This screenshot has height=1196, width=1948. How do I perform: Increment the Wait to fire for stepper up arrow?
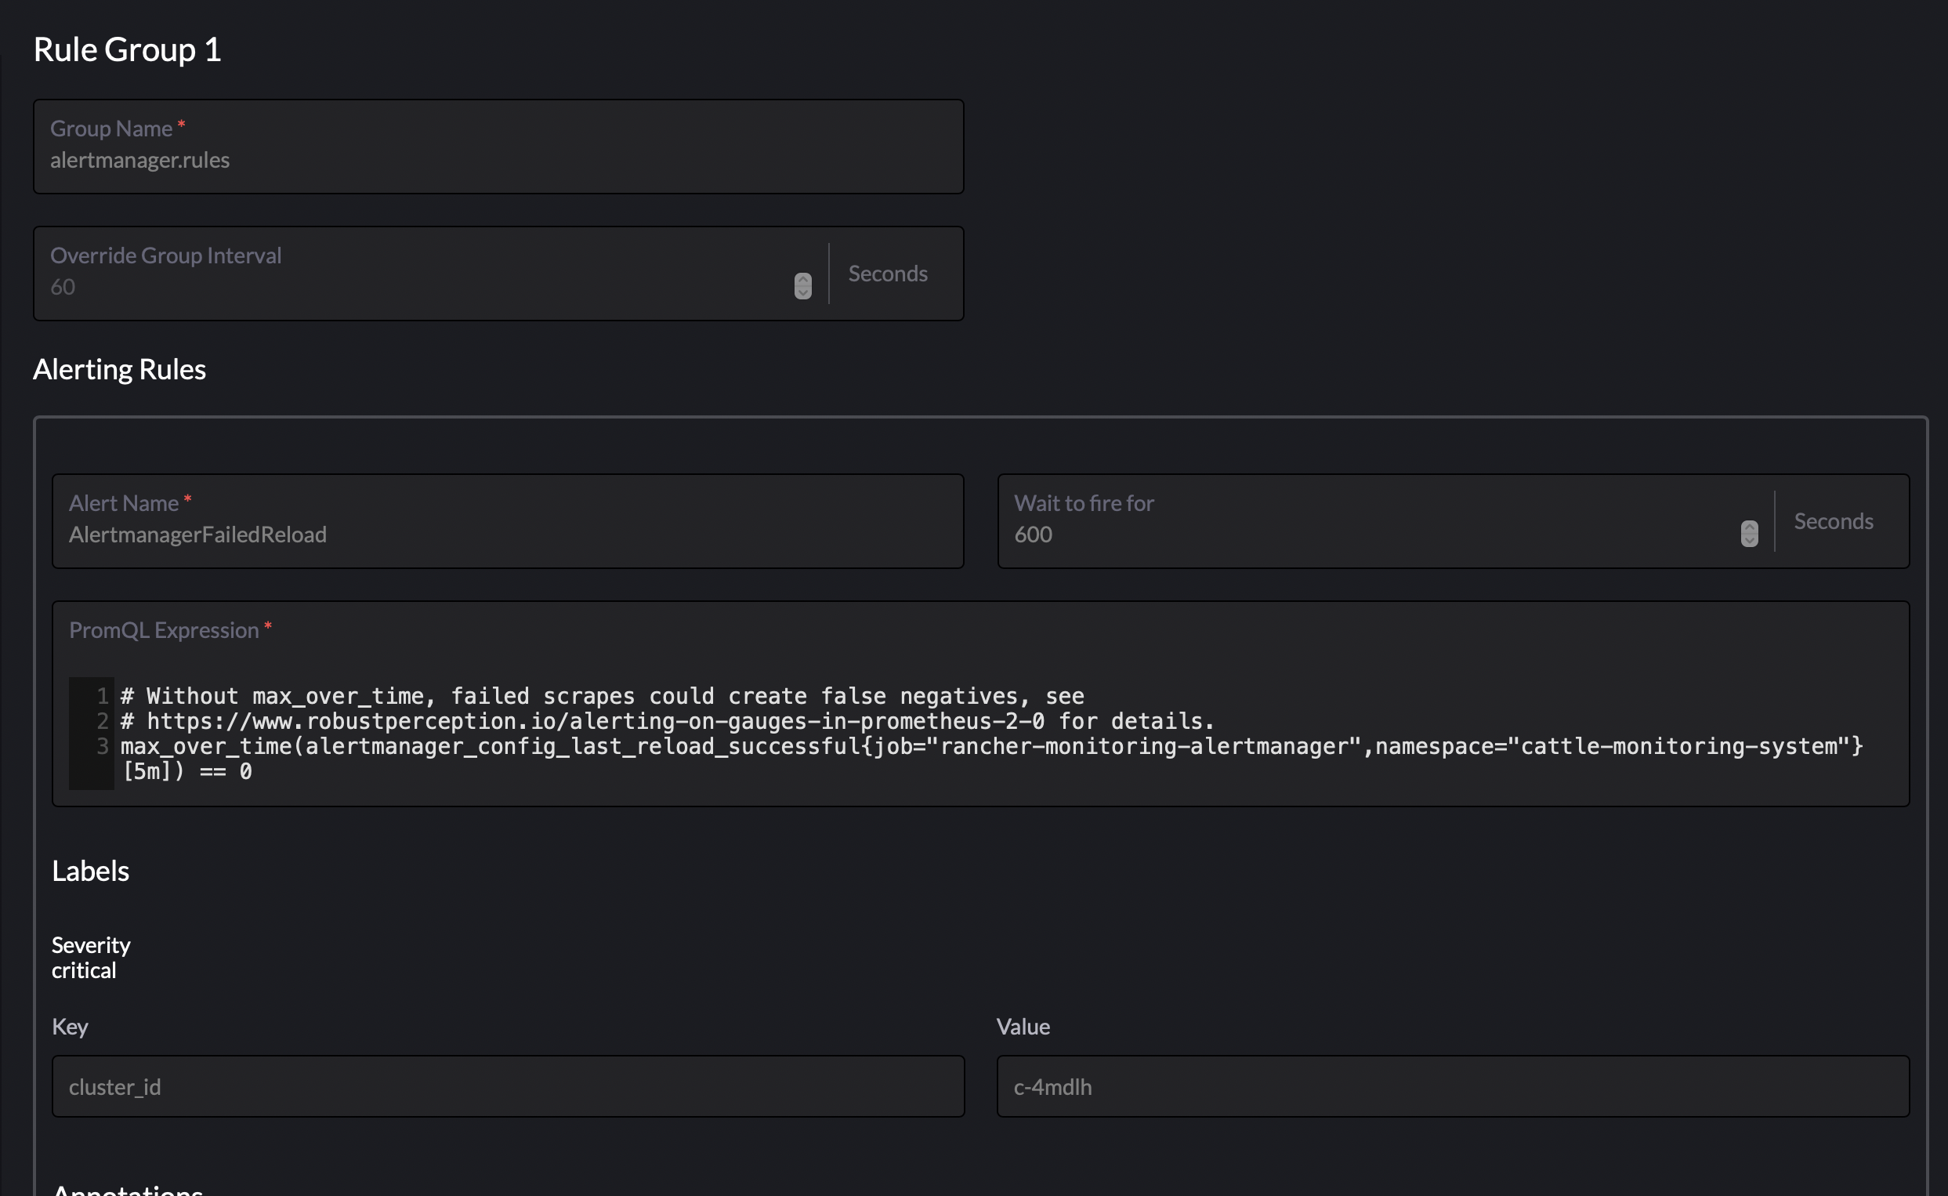click(x=1748, y=527)
